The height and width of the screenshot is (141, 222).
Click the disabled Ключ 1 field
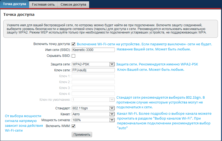coord(93,76)
